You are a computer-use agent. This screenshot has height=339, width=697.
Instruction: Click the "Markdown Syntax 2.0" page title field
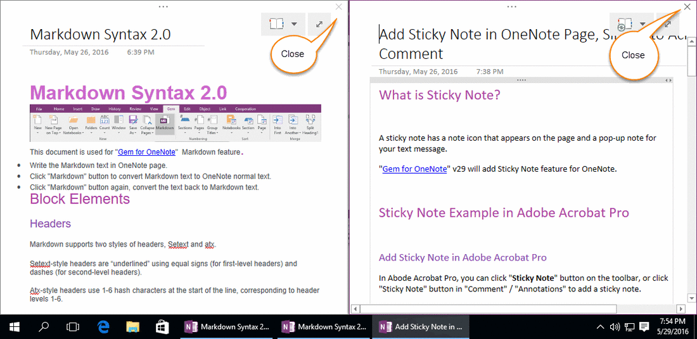[100, 34]
